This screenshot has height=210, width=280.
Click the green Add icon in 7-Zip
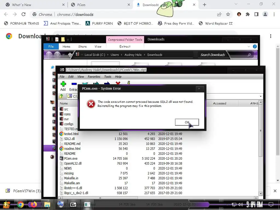pyautogui.click(x=63, y=84)
